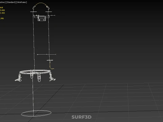Viewport: 163px width, 122px height.
Task: Select the rectangular bracket object near the top
Action: pyautogui.click(x=42, y=18)
